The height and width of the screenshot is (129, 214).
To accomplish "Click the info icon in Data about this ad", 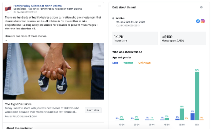I will click(201, 7).
